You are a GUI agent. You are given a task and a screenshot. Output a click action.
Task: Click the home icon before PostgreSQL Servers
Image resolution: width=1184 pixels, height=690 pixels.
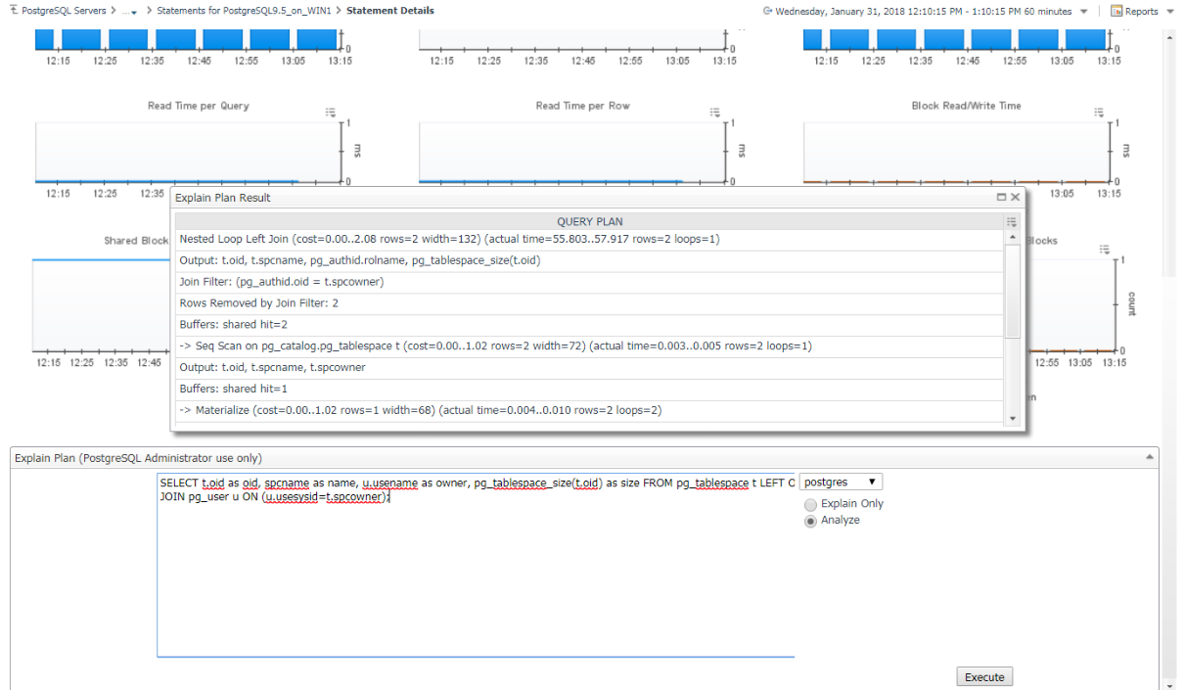[x=13, y=11]
